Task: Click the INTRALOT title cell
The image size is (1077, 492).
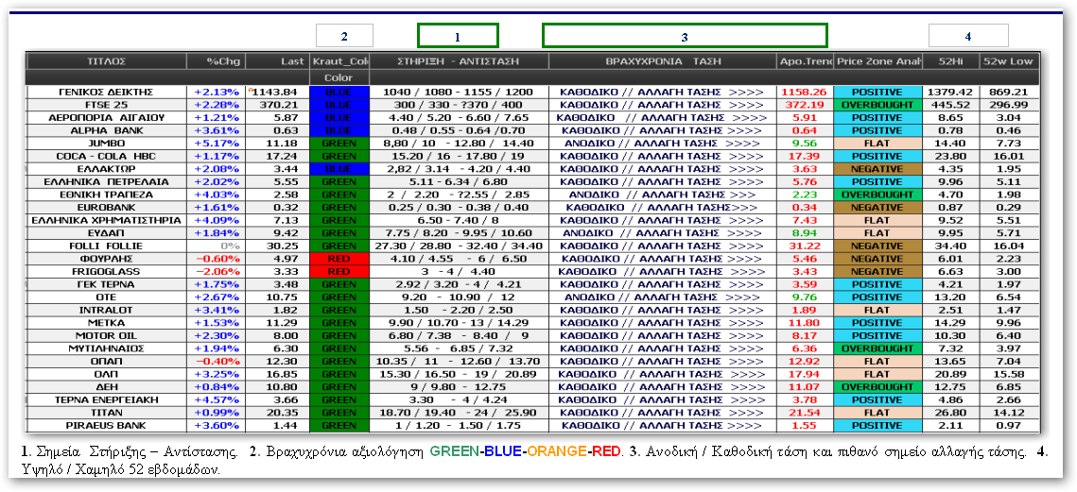Action: point(107,310)
